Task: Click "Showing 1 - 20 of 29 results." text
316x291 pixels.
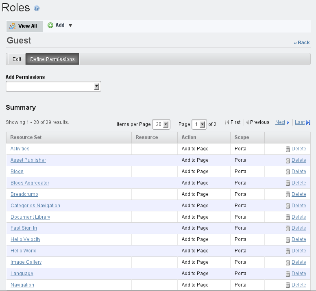Action: [37, 122]
